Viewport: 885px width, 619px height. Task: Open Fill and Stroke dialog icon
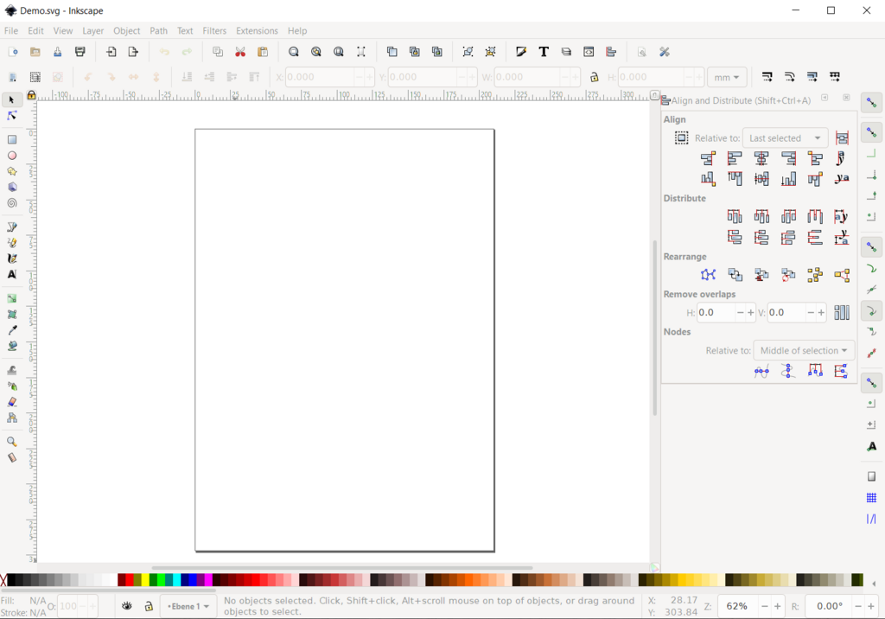tap(521, 52)
